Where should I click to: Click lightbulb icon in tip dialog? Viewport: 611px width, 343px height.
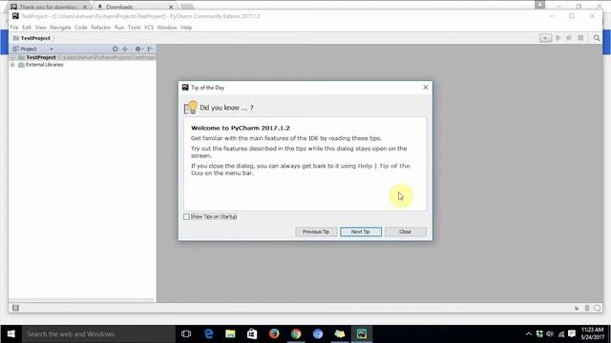[191, 108]
